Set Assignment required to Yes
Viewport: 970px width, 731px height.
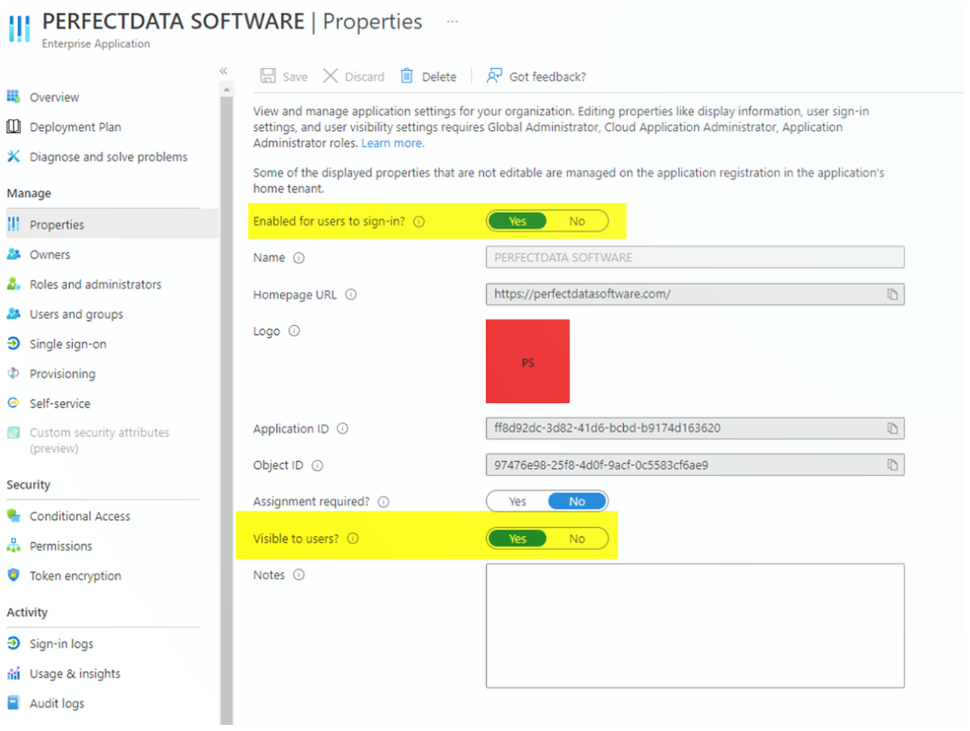[x=517, y=501]
